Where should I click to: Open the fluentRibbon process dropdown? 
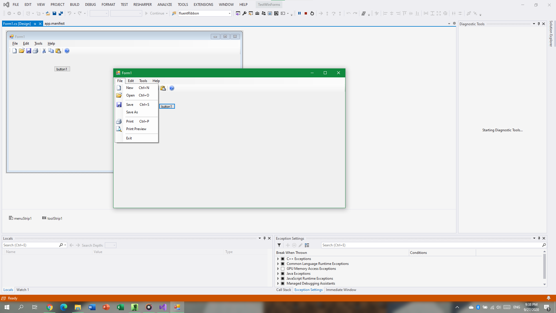(x=229, y=13)
